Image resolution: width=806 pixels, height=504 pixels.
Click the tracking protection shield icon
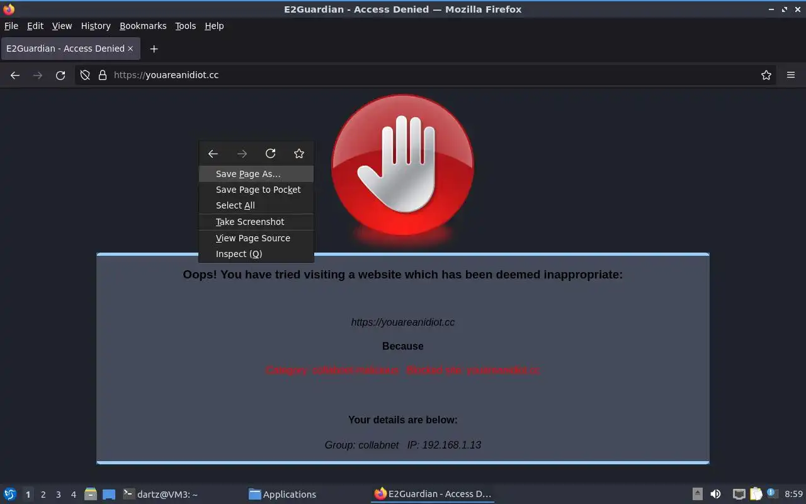85,75
